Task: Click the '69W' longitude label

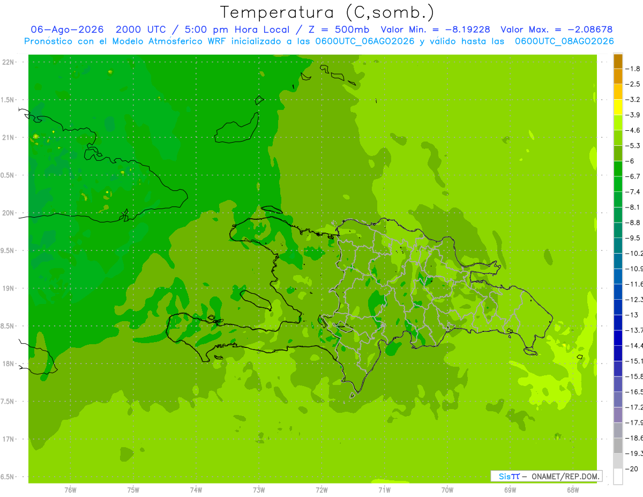Action: pos(510,490)
